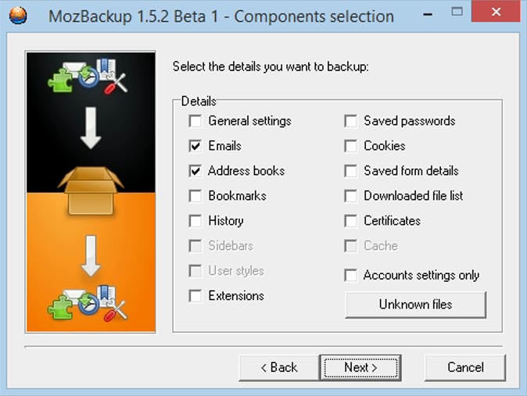Click the cardboard box image in side panel
The width and height of the screenshot is (527, 396).
point(91,189)
